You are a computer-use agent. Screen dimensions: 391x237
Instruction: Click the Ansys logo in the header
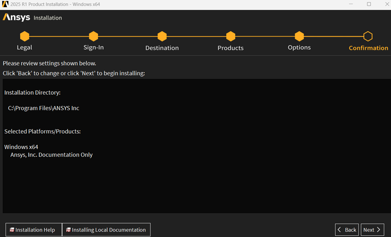(16, 18)
